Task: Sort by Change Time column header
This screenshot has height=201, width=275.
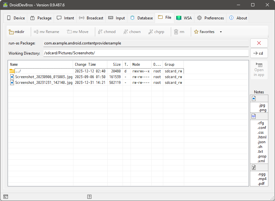Action: click(x=90, y=64)
